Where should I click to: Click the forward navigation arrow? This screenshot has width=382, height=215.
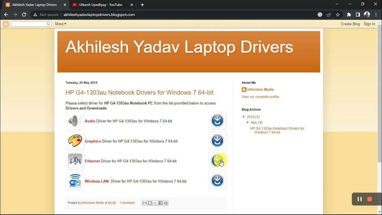(x=15, y=15)
